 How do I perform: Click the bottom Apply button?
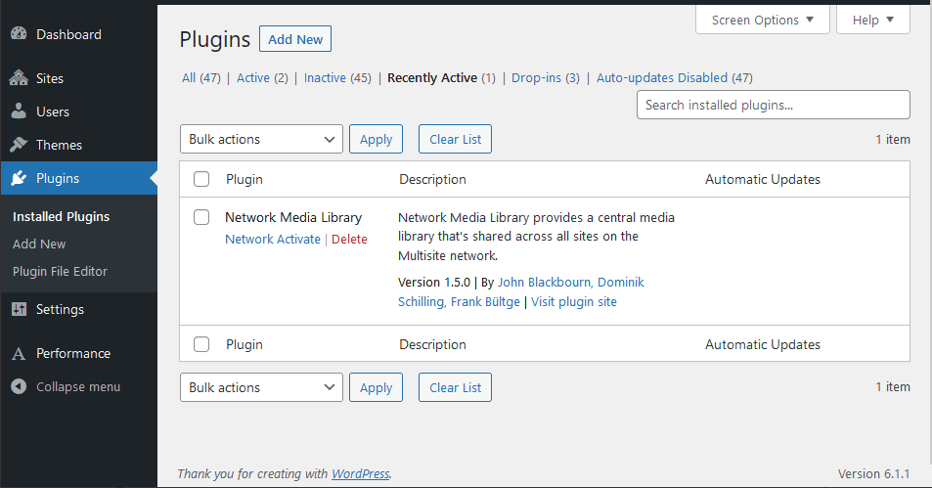[x=376, y=387]
